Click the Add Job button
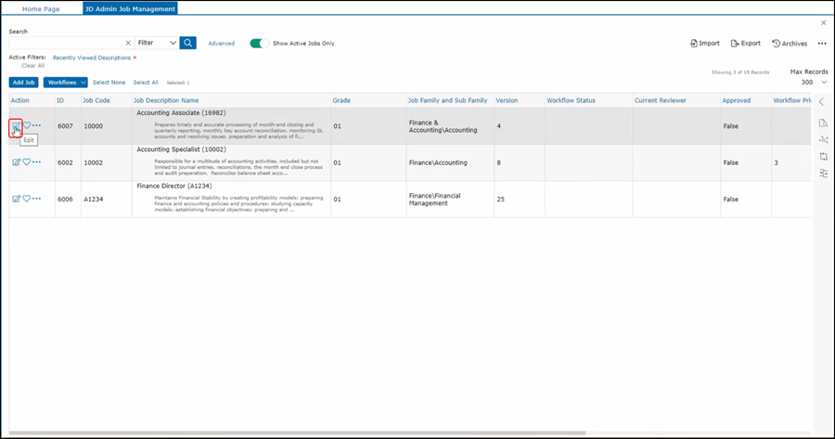The image size is (835, 439). (x=24, y=83)
